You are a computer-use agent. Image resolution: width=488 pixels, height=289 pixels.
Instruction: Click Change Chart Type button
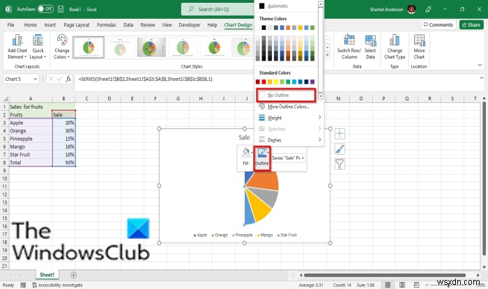(395, 47)
